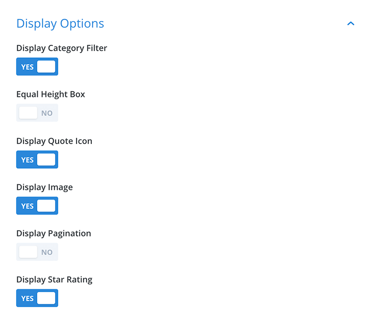Select the Display Quote Icon label

click(x=54, y=141)
